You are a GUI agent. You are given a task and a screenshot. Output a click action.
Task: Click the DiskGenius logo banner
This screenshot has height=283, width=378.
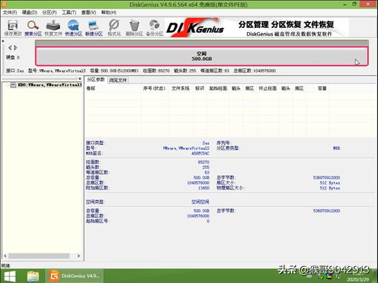point(257,28)
